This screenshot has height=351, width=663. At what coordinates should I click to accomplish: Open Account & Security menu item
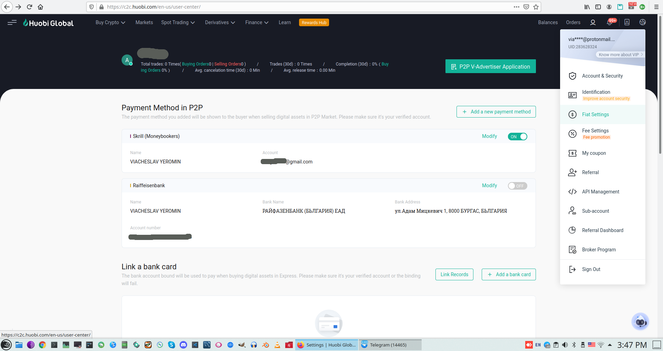click(x=603, y=76)
